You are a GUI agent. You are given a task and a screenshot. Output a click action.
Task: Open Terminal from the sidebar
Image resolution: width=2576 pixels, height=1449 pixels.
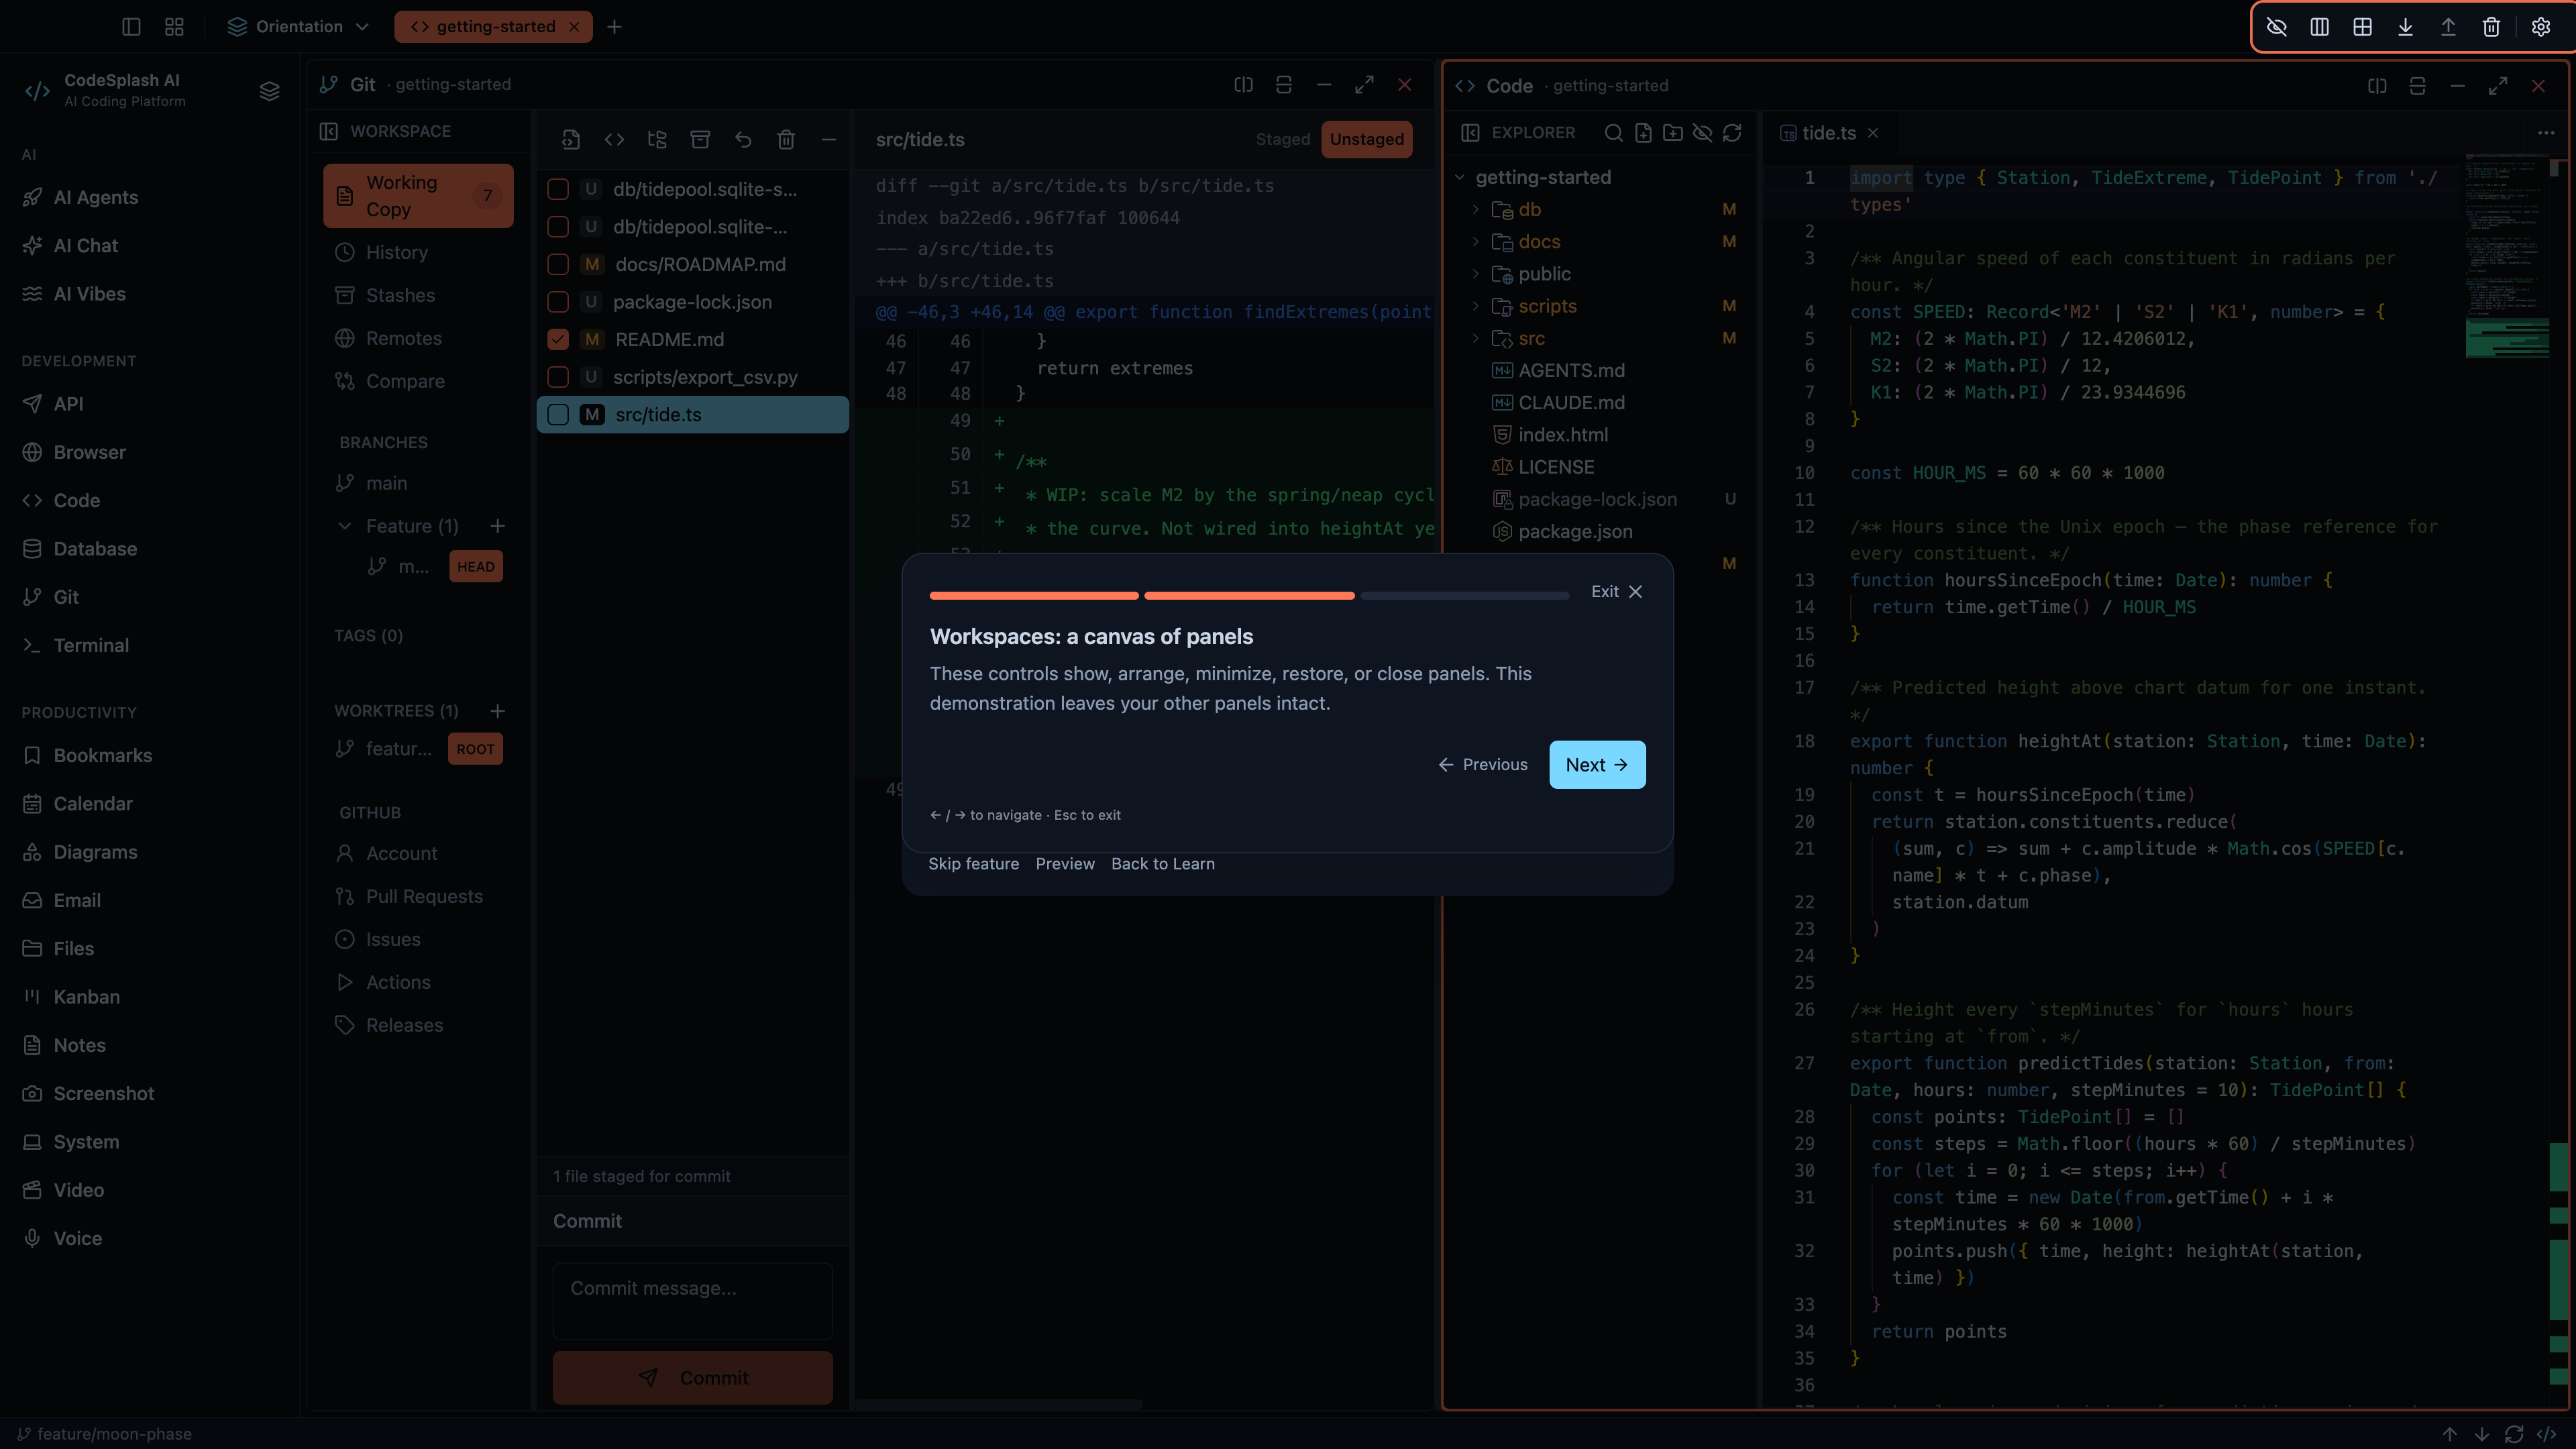[91, 645]
